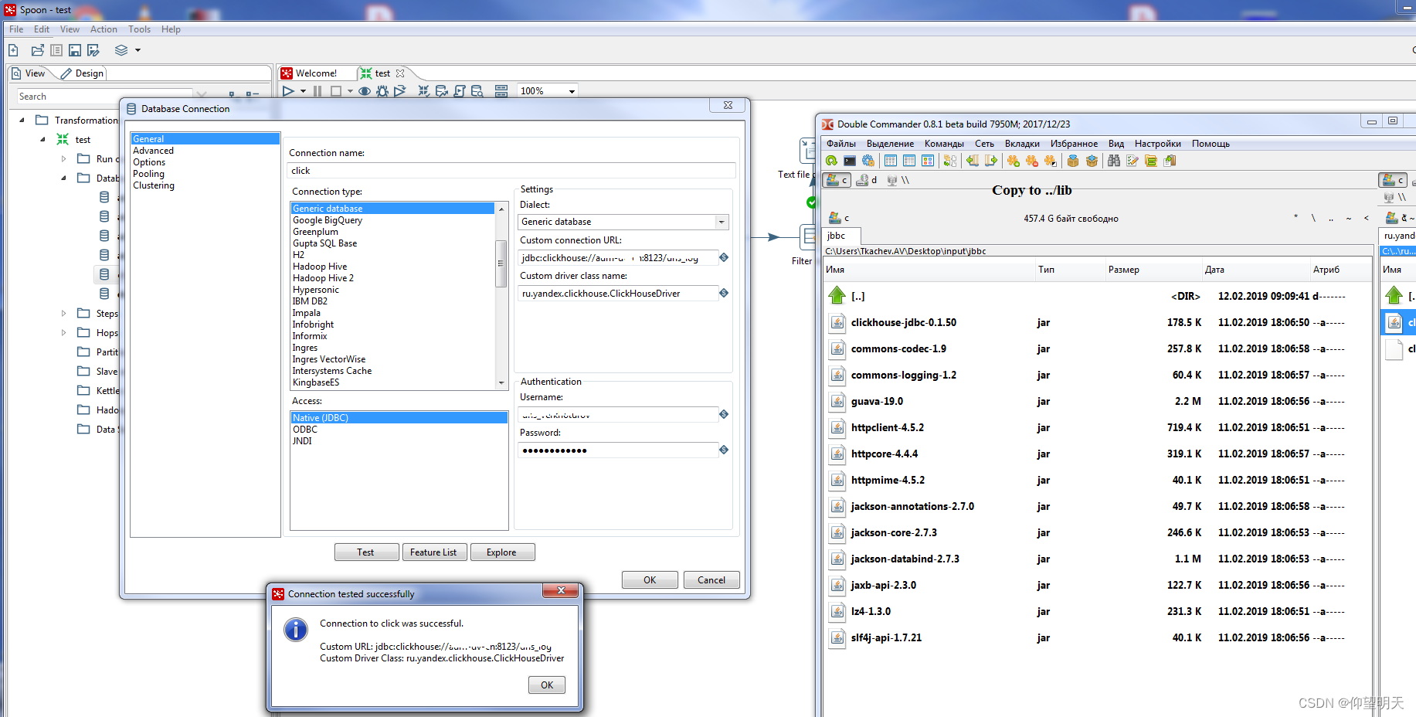Select ODBC access type
This screenshot has width=1416, height=717.
point(304,430)
